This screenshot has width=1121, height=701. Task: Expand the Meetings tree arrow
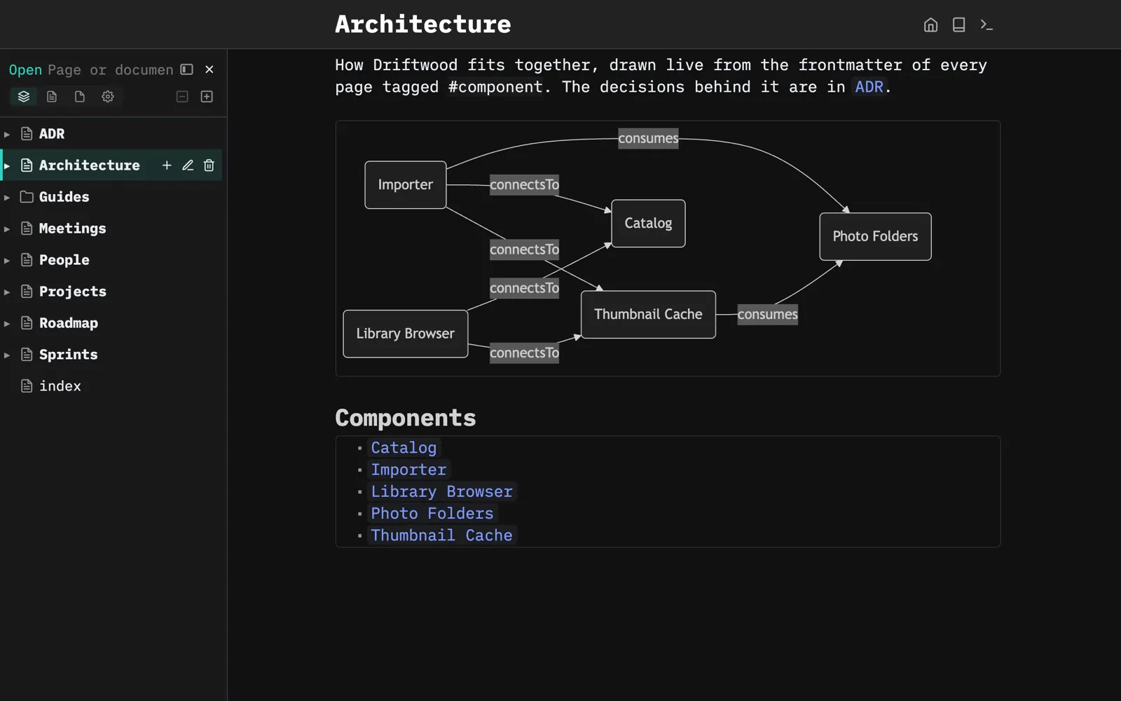point(7,229)
